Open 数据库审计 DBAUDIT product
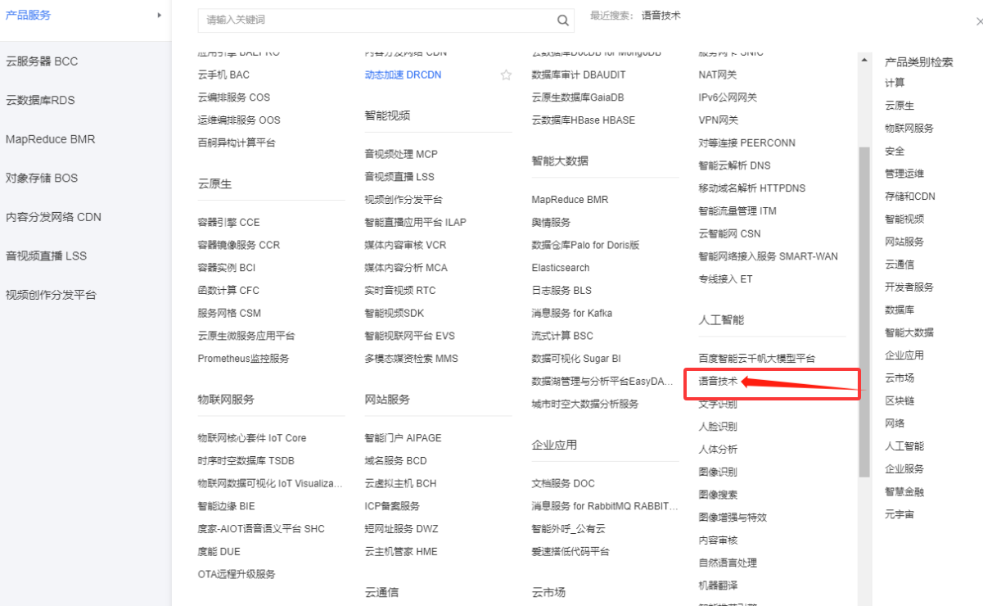The height and width of the screenshot is (606, 983). 579,75
